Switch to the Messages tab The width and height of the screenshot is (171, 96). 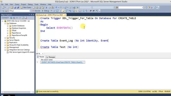[50, 57]
